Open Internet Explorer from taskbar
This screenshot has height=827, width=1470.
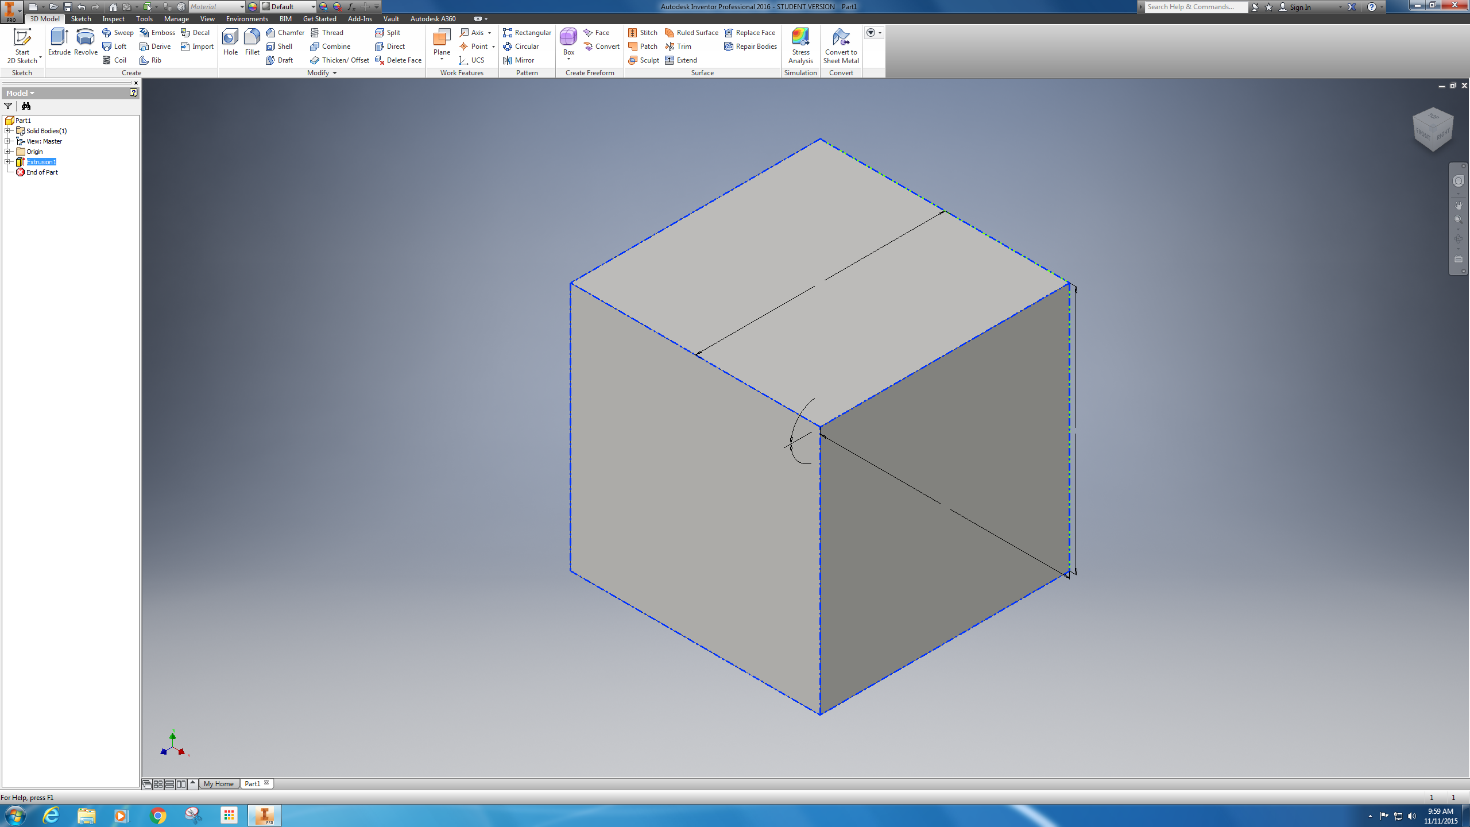coord(51,816)
